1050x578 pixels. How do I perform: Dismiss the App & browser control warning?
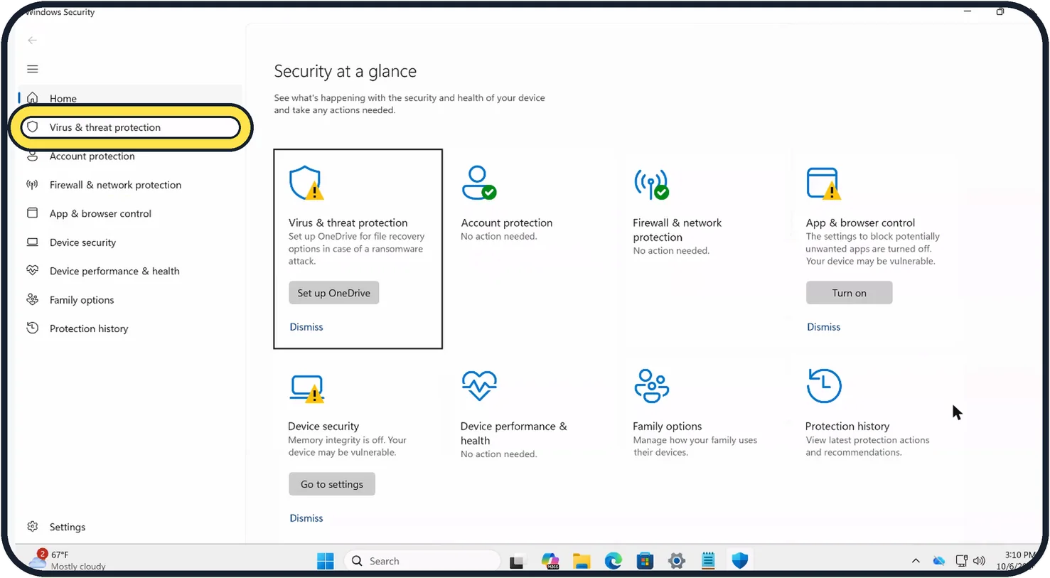coord(823,327)
